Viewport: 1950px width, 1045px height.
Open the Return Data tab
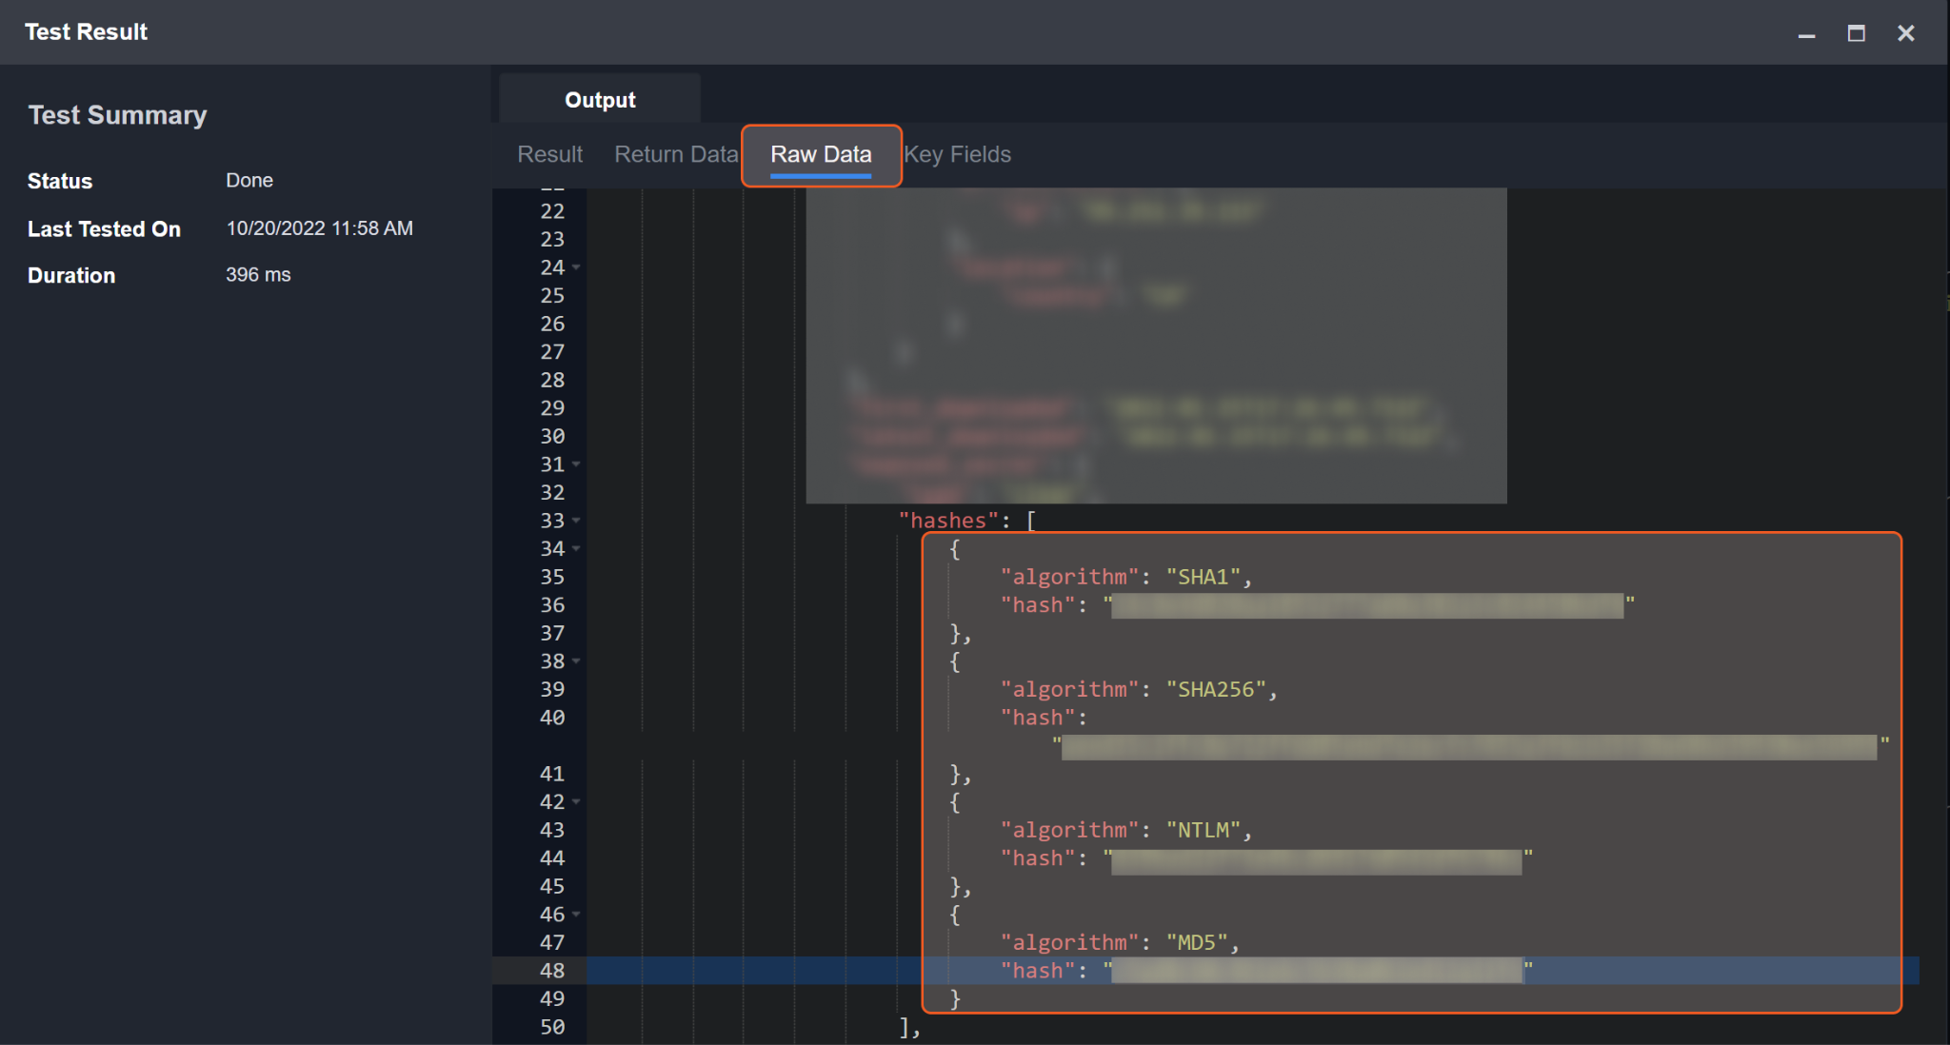point(675,154)
